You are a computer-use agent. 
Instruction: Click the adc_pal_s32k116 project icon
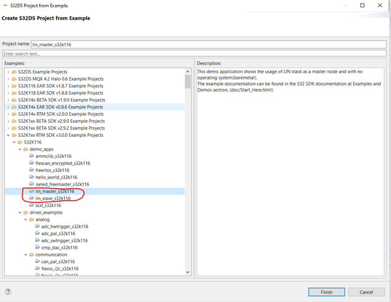(x=38, y=233)
